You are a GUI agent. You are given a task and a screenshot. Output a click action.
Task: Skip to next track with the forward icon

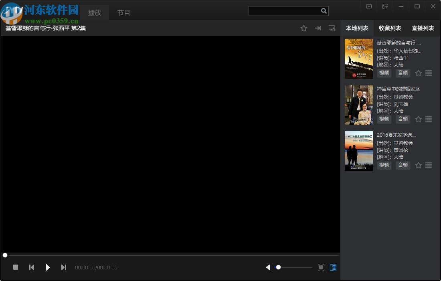[64, 267]
